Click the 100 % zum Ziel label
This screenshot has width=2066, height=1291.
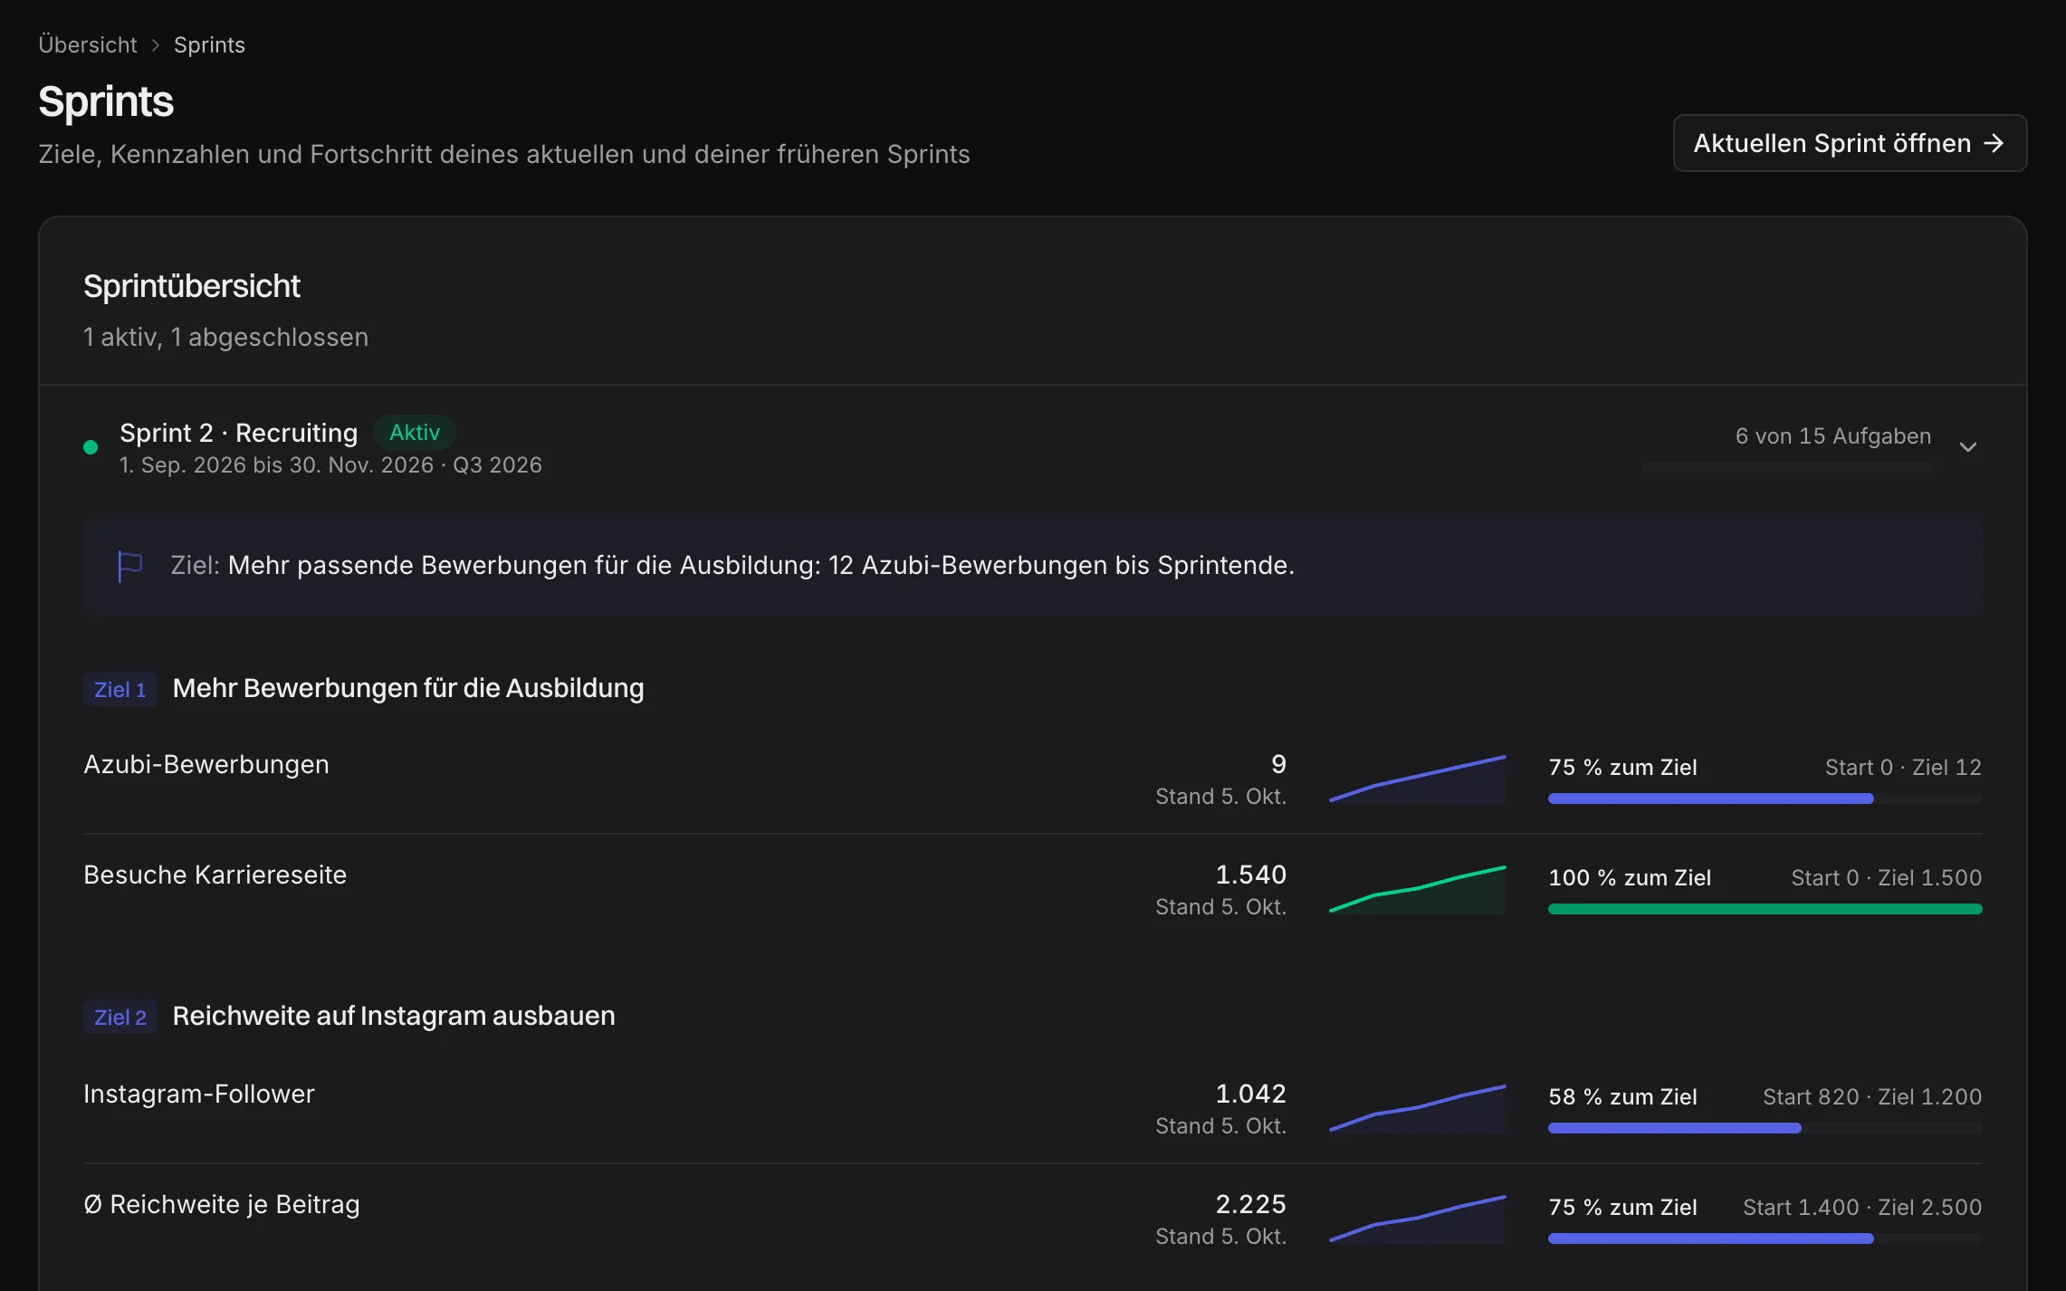pos(1630,877)
